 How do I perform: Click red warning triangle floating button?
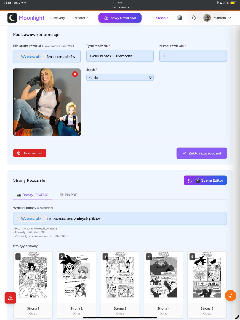coord(10,298)
